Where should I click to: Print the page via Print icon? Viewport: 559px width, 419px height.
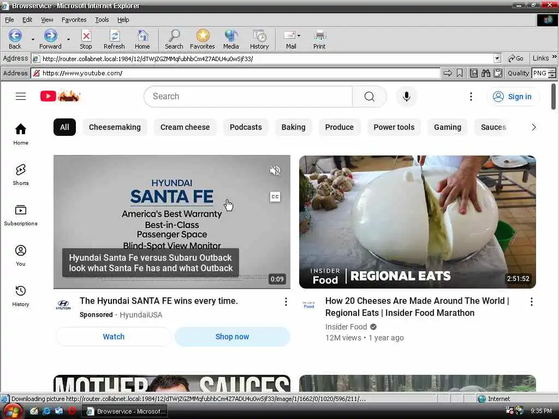319,39
